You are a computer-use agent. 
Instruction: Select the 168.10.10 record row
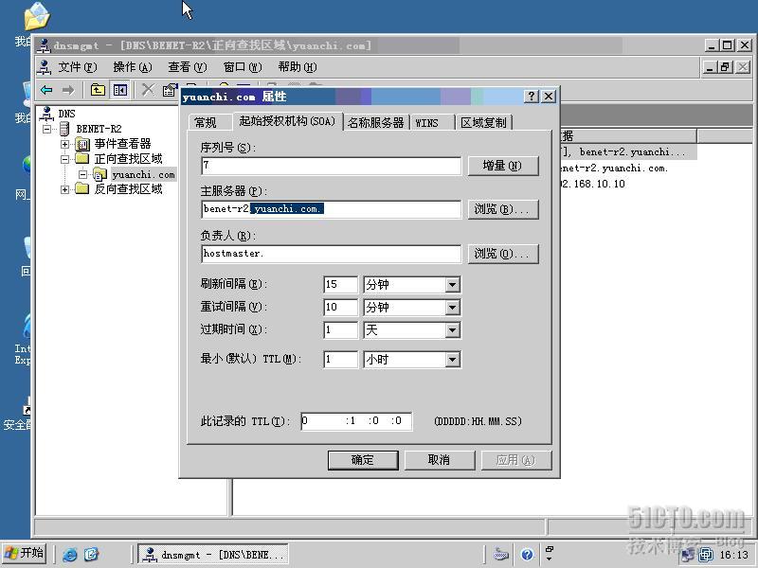click(593, 184)
